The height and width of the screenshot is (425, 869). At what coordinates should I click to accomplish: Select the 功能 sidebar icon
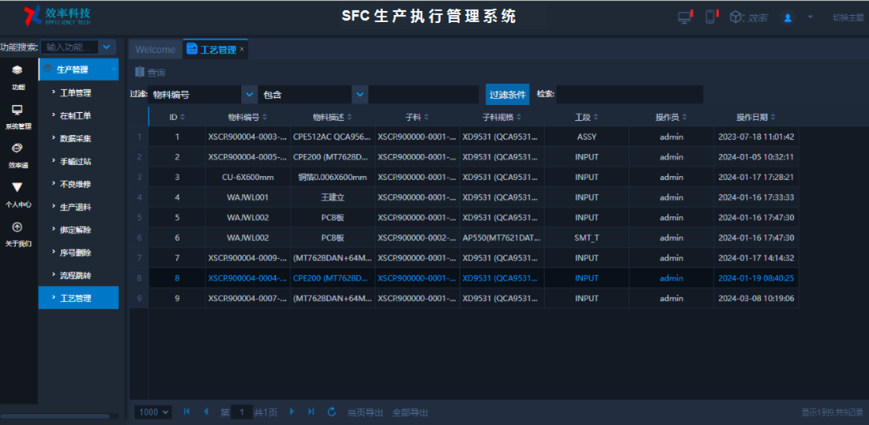17,77
